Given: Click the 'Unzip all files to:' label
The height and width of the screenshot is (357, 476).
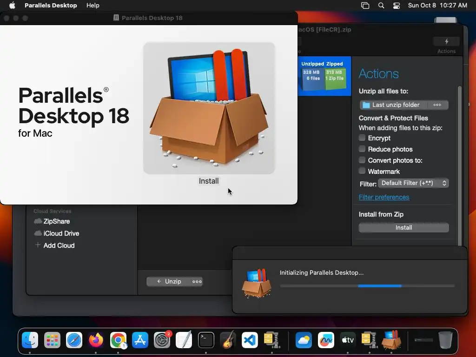Looking at the screenshot, I should [x=383, y=92].
